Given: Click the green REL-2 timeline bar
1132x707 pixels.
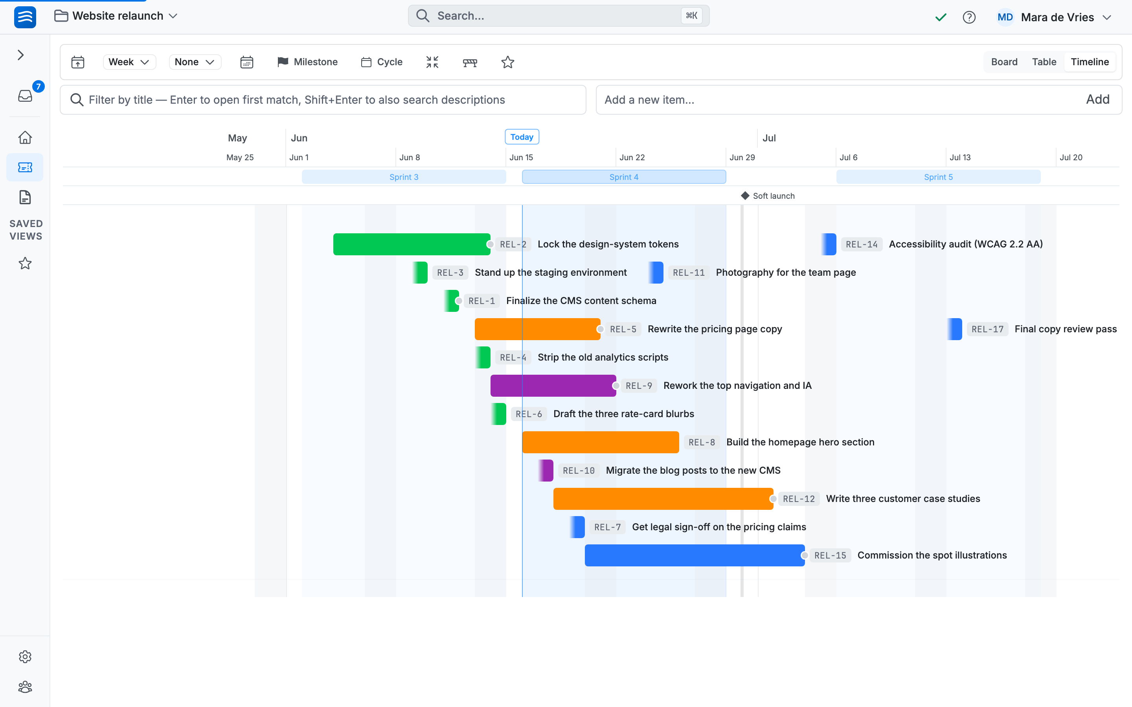Looking at the screenshot, I should click(x=412, y=244).
